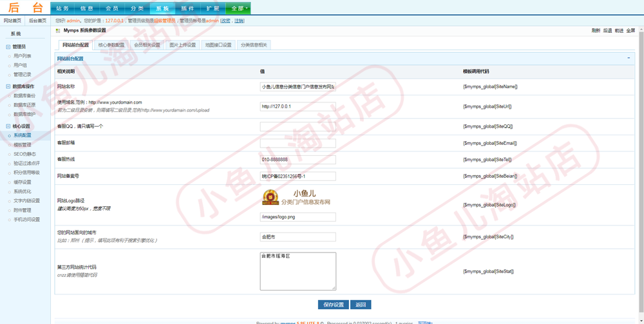644x324 pixels.
Task: Select the 系统 top menu
Action: (163, 8)
